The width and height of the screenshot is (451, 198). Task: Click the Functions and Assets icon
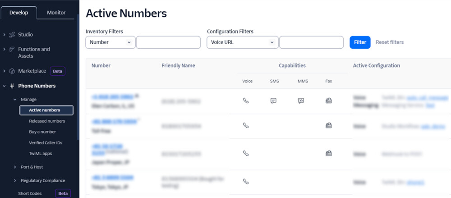[x=12, y=49]
